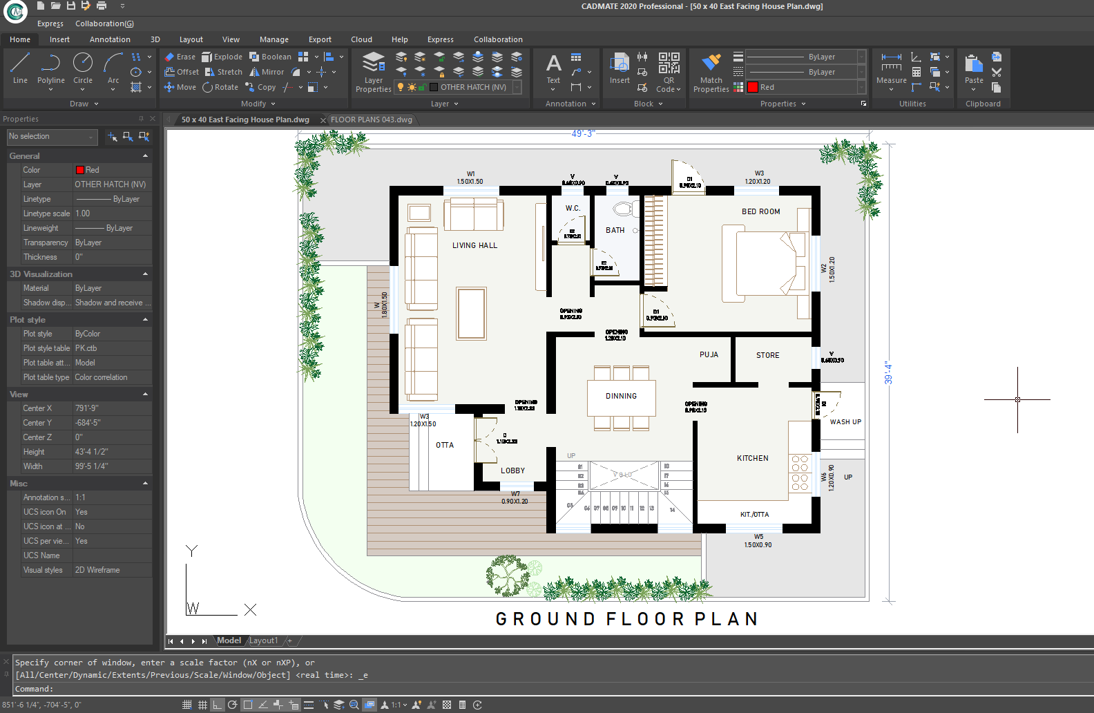Viewport: 1094px width, 713px height.
Task: Toggle snap mode in status bar
Action: [187, 705]
